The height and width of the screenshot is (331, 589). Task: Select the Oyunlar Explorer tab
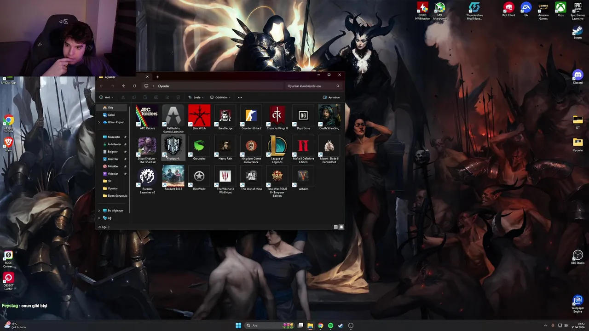pos(123,77)
